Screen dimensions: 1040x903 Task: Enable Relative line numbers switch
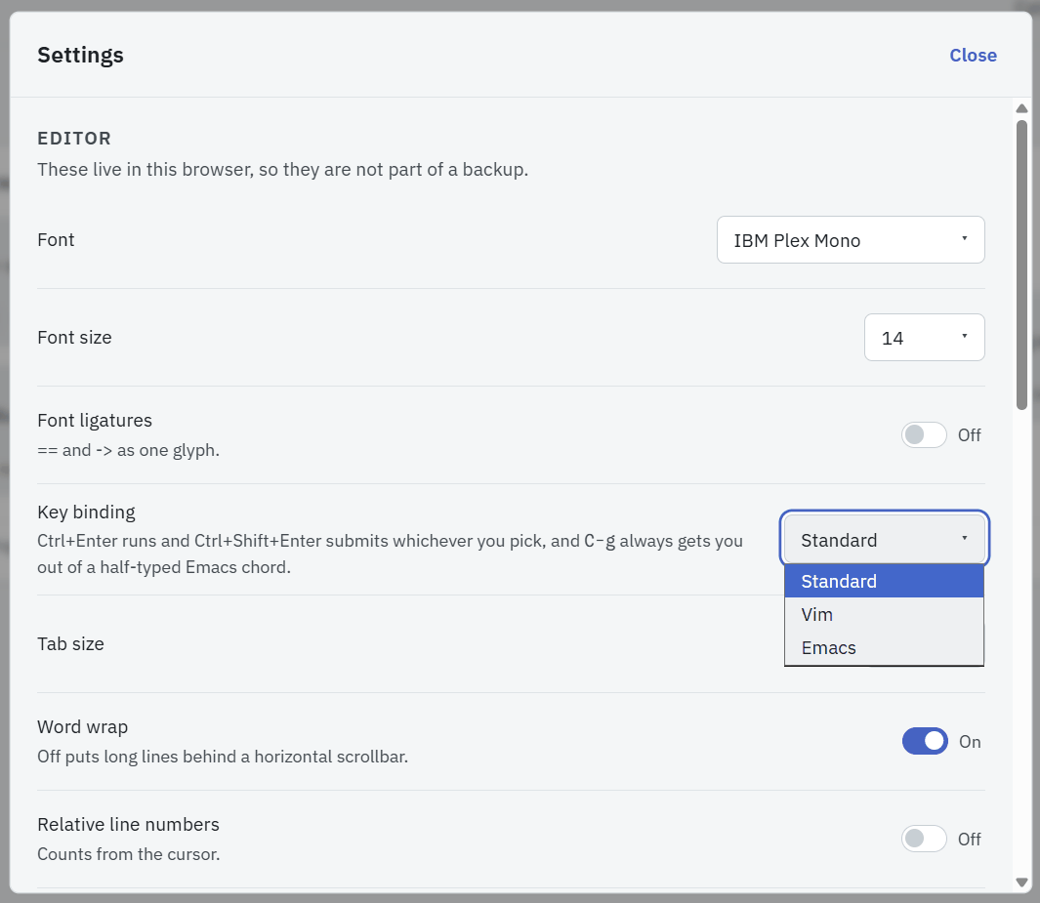[923, 839]
